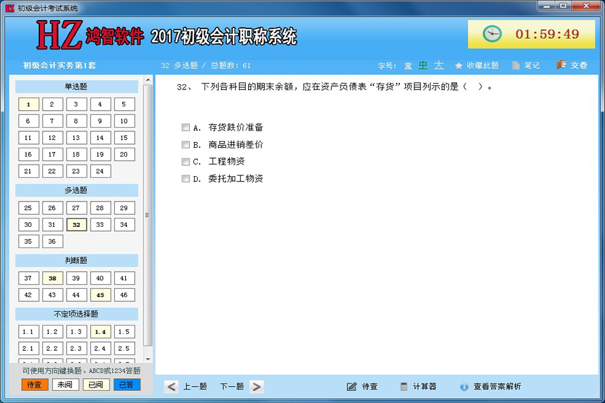Click the clock icon beside the countdown timer

point(491,34)
